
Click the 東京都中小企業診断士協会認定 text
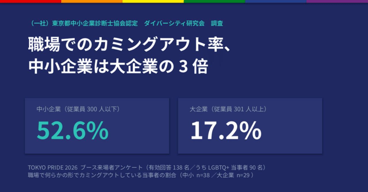coord(95,24)
